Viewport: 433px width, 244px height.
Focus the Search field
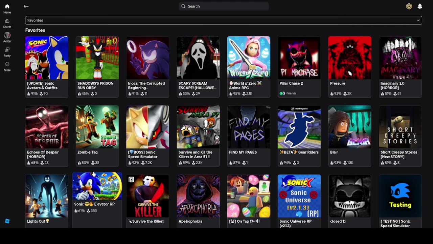point(224,6)
